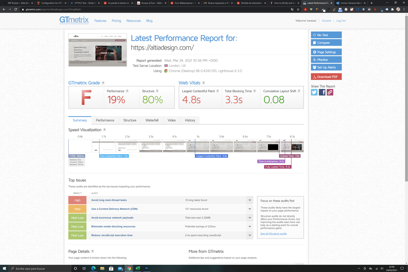This screenshot has height=272, width=408.
Task: Open the Account link
Action: click(326, 21)
